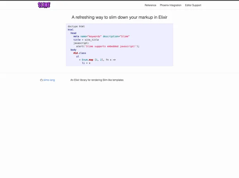
Task: Click the GitHub octocat icon
Action: pyautogui.click(x=41, y=80)
